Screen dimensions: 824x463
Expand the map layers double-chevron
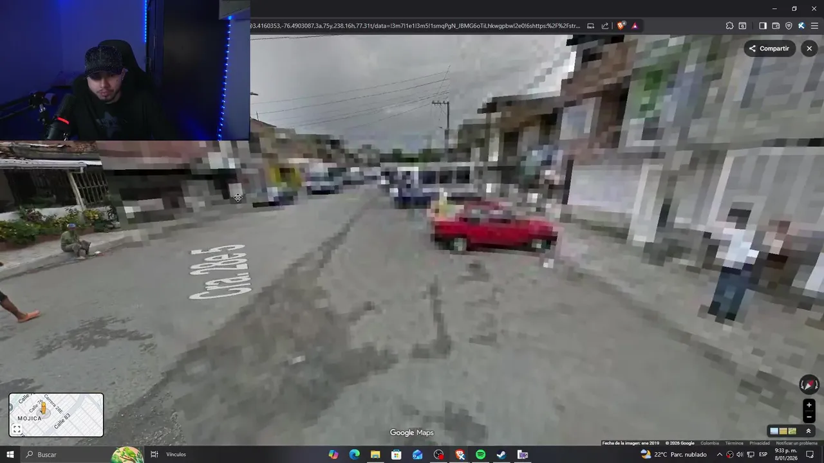coord(809,431)
